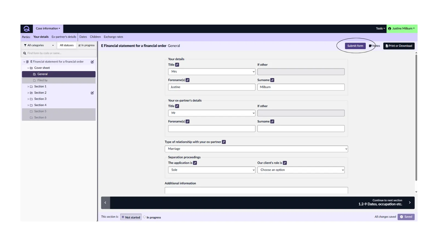
Task: Click edit icon next to Section 2
Action: tap(92, 93)
